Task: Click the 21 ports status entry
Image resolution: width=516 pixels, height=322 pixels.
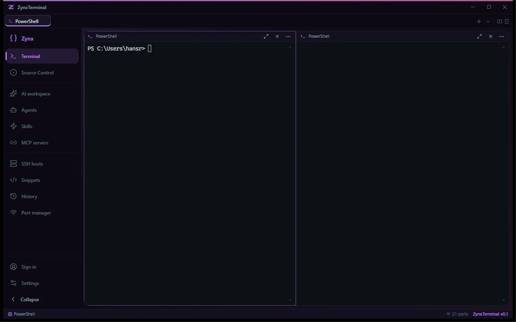Action: 457,314
